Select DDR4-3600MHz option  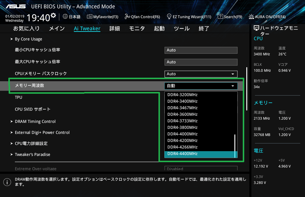click(200, 115)
